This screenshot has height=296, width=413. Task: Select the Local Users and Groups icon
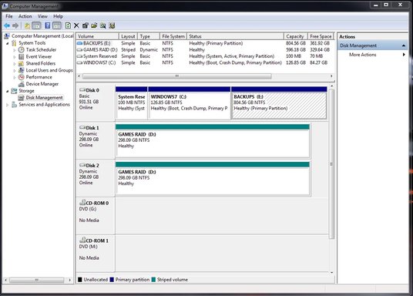click(x=22, y=70)
